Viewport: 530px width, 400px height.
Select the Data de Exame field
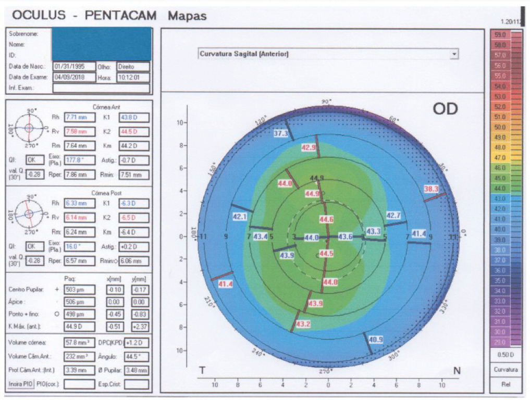coord(74,77)
